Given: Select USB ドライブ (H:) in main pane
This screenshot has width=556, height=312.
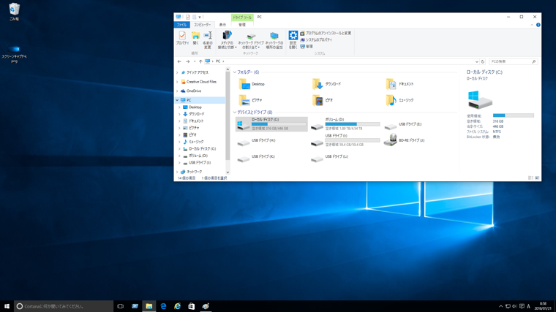Looking at the screenshot, I should click(x=256, y=141).
